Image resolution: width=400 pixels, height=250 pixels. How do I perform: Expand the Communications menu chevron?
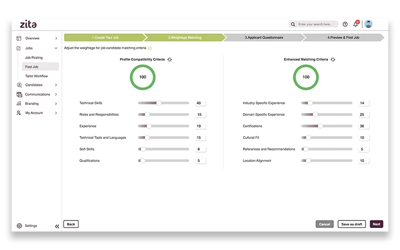click(x=56, y=94)
